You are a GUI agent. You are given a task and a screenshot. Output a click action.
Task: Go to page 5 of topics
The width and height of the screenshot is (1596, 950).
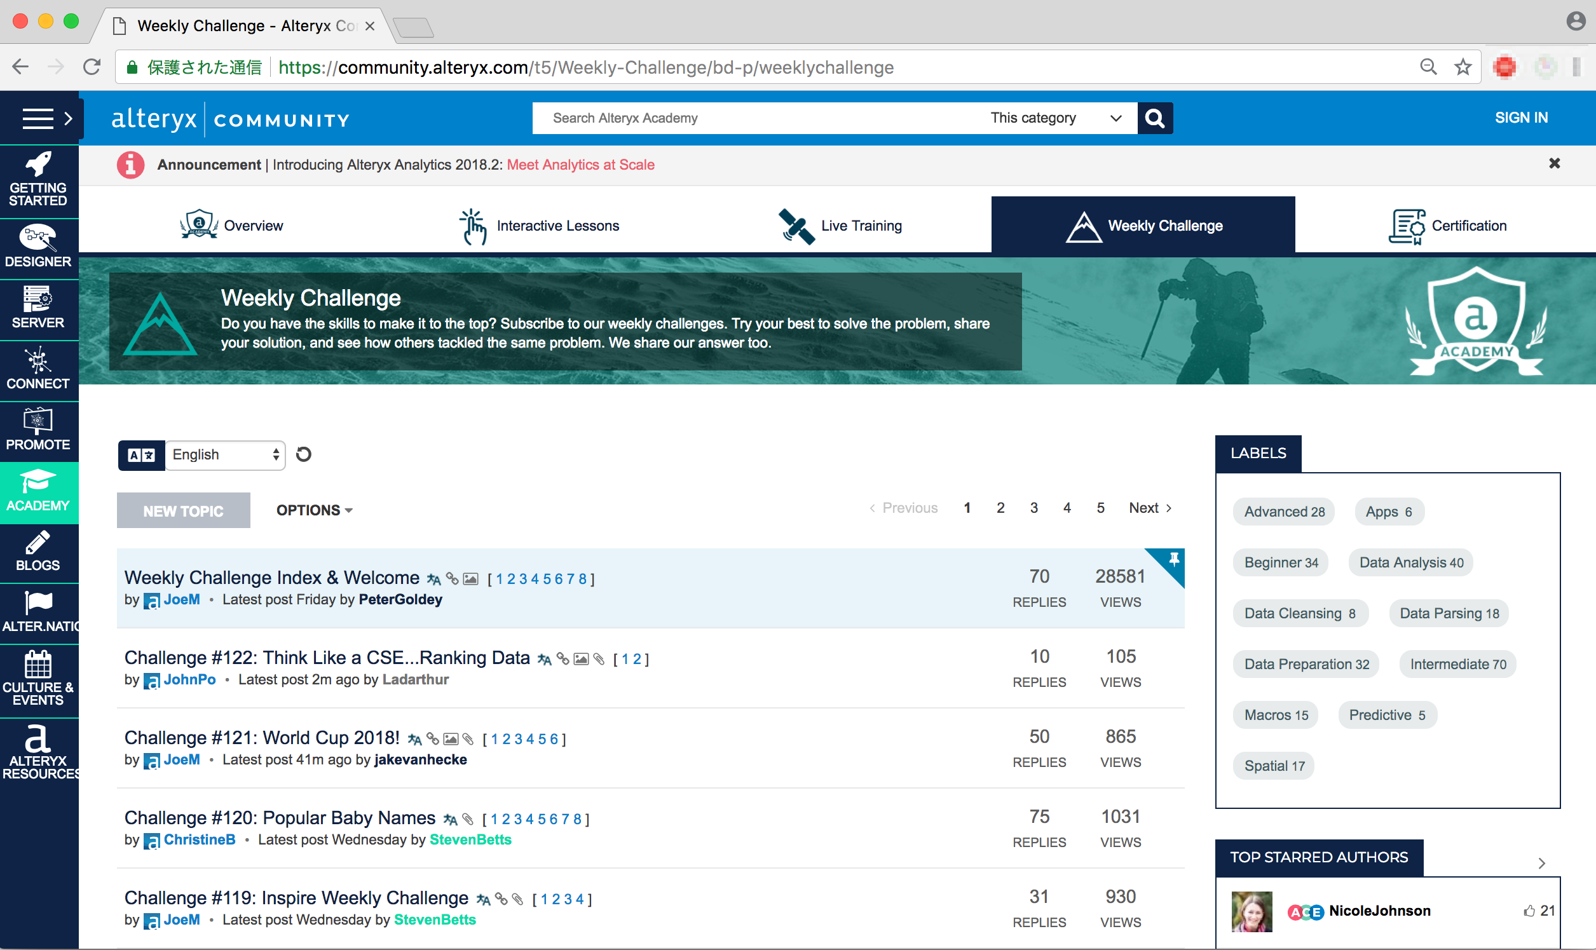[1100, 508]
